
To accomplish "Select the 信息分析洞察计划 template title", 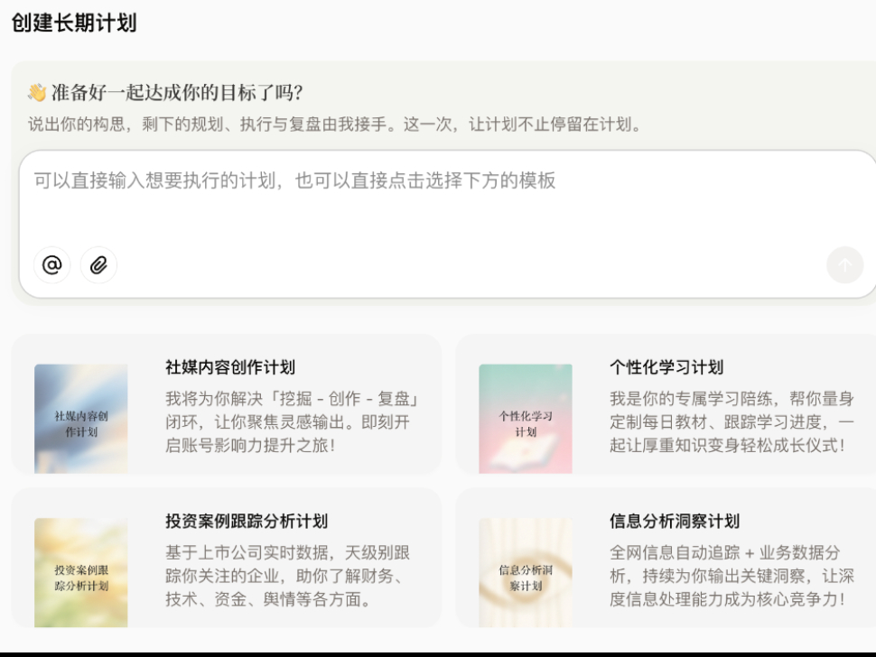I will (675, 522).
